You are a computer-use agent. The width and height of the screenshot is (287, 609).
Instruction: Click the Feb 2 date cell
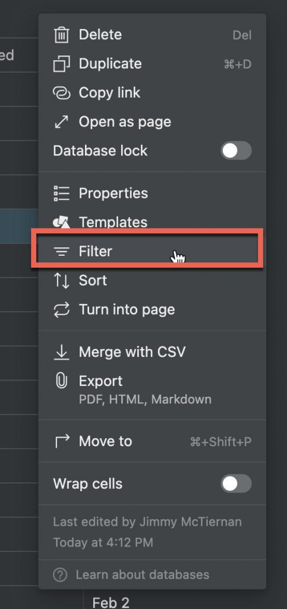click(111, 603)
